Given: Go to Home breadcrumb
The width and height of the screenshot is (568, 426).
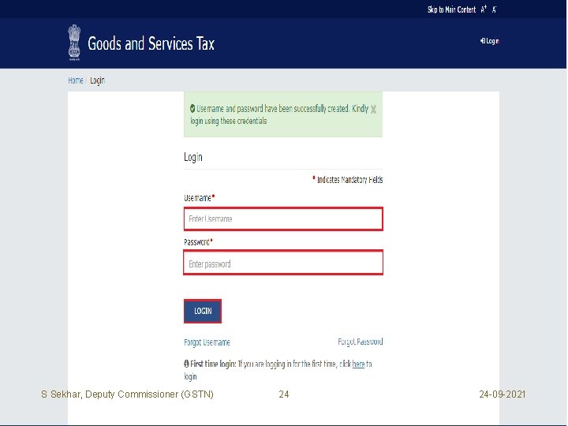Looking at the screenshot, I should click(x=76, y=80).
